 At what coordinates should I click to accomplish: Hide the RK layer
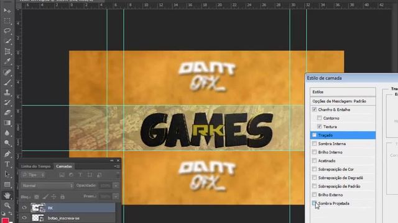point(24,208)
